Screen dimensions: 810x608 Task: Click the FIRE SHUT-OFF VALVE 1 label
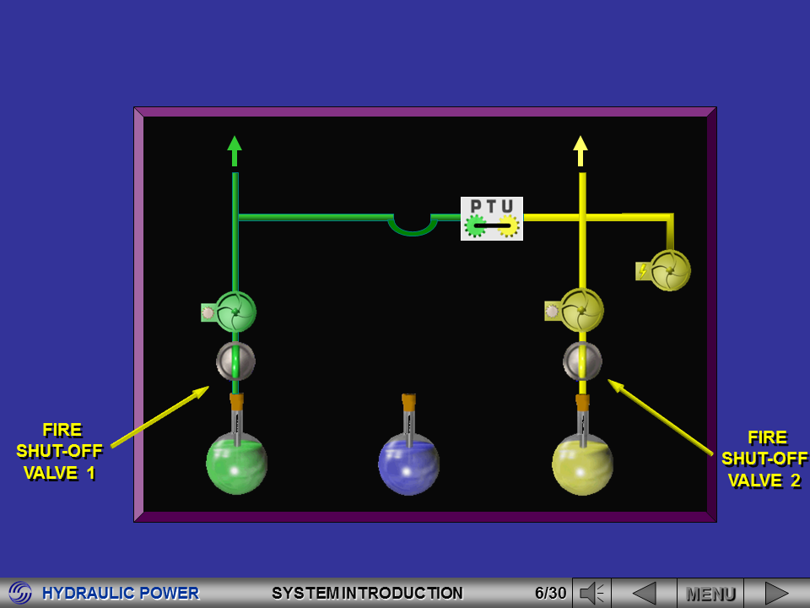pos(60,451)
